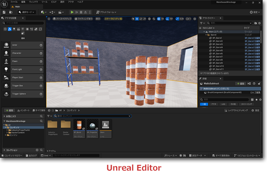This screenshot has width=267, height=175.
Task: Collapse the Barrel folder in Outliner
Action: [207, 35]
